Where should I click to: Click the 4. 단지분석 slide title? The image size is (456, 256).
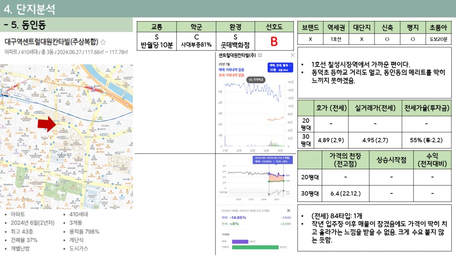pos(29,9)
